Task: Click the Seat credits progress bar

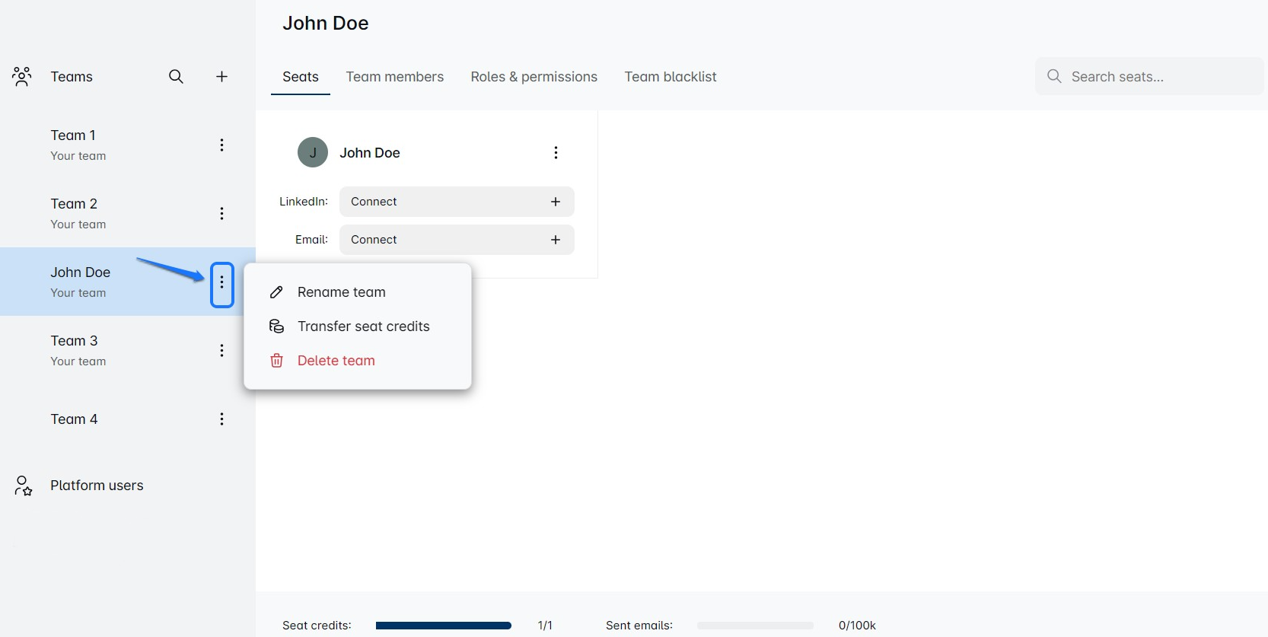Action: click(443, 626)
